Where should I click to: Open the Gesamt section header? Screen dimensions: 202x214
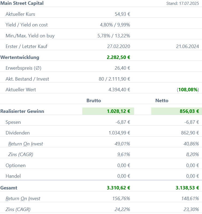9,188
